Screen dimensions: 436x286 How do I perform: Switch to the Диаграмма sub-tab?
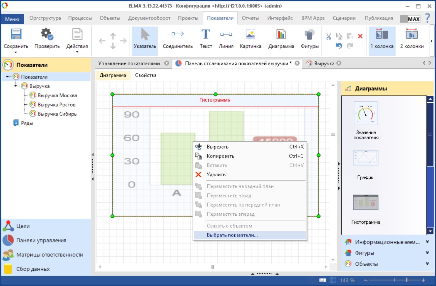click(113, 75)
